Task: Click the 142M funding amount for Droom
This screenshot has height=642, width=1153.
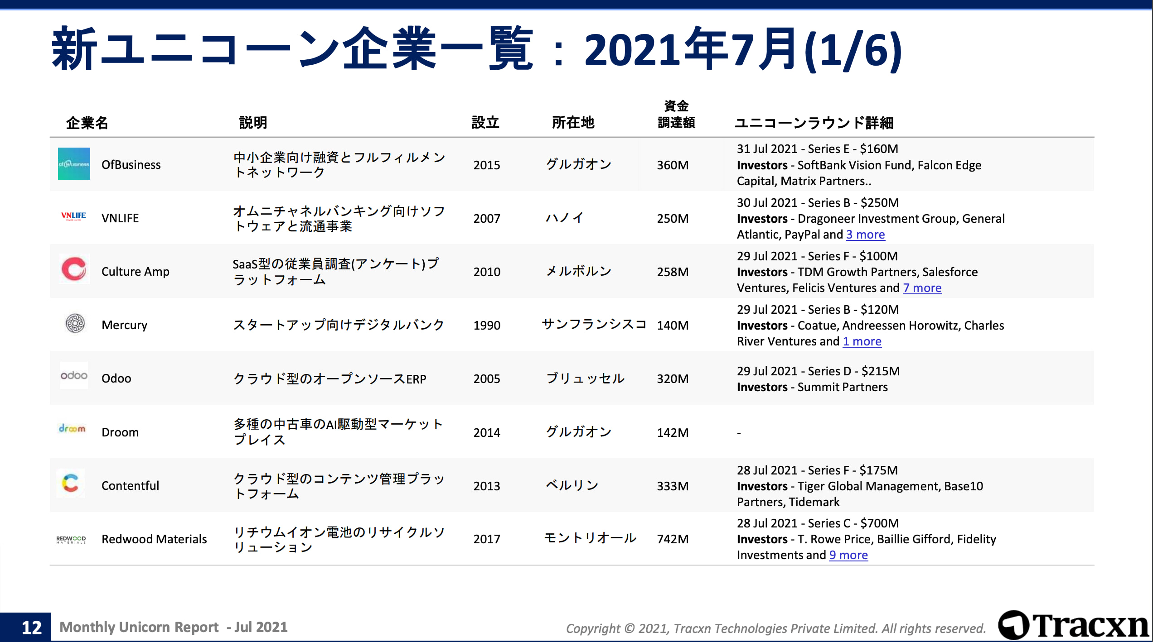Action: [x=673, y=432]
